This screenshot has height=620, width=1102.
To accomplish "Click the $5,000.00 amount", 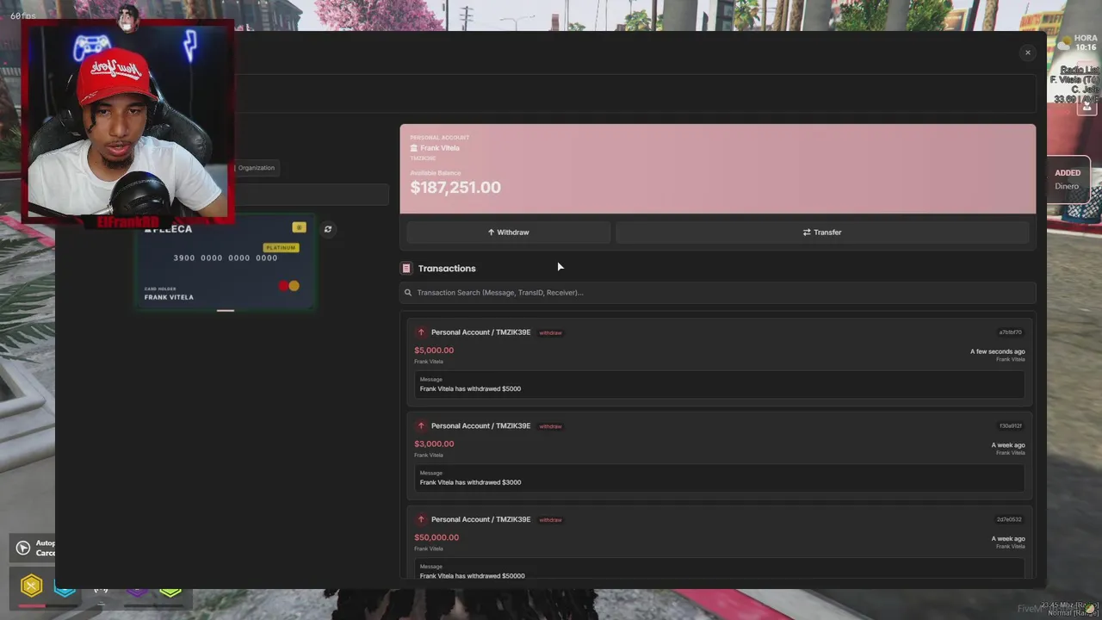I will click(x=434, y=350).
